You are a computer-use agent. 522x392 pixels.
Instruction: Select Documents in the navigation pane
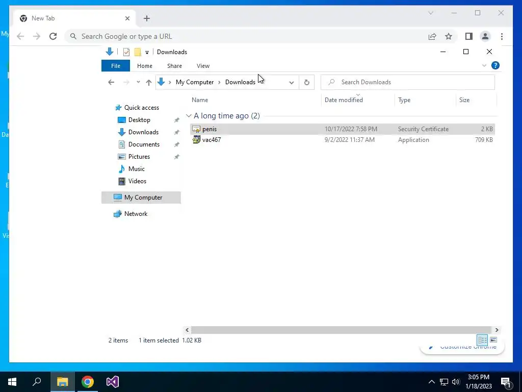(x=144, y=144)
